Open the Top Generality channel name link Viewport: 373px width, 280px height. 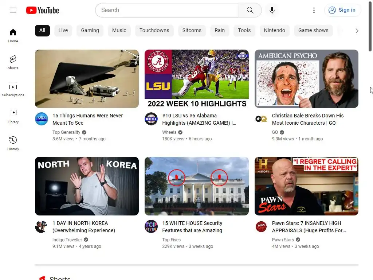(66, 132)
